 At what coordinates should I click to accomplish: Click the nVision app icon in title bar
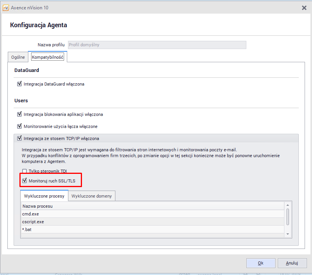[x=6, y=8]
